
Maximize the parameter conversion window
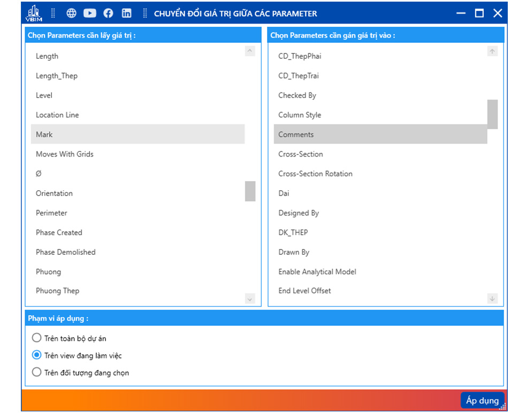pyautogui.click(x=479, y=13)
